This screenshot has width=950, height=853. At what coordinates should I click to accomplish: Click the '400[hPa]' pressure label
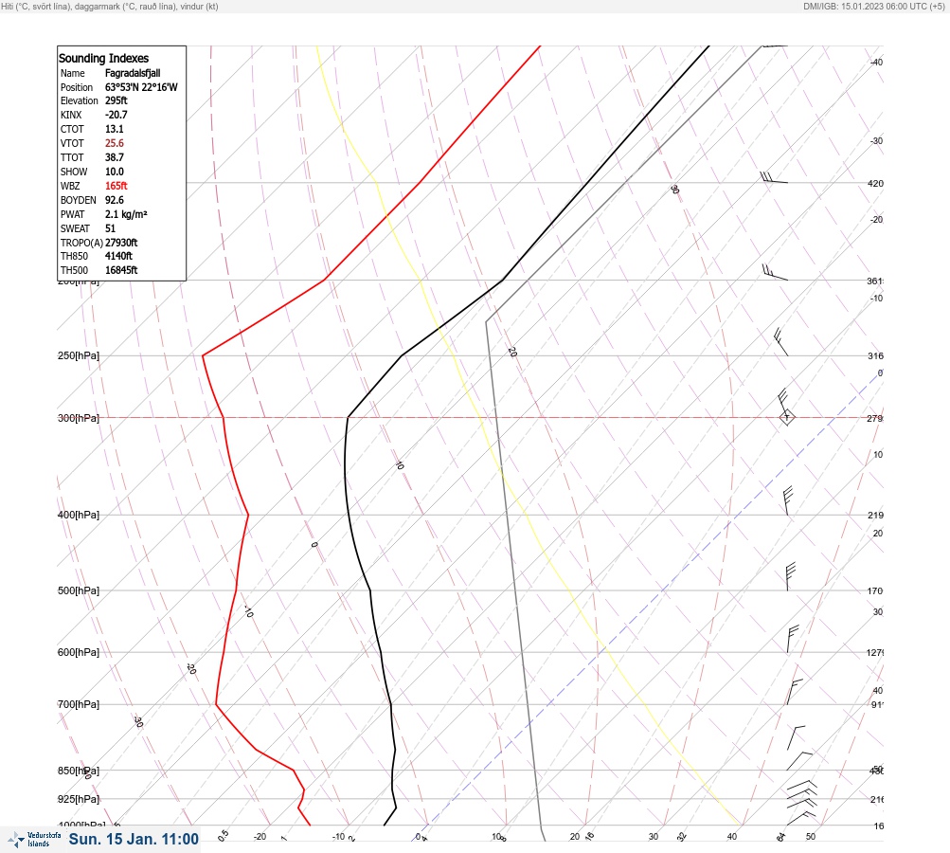79,515
